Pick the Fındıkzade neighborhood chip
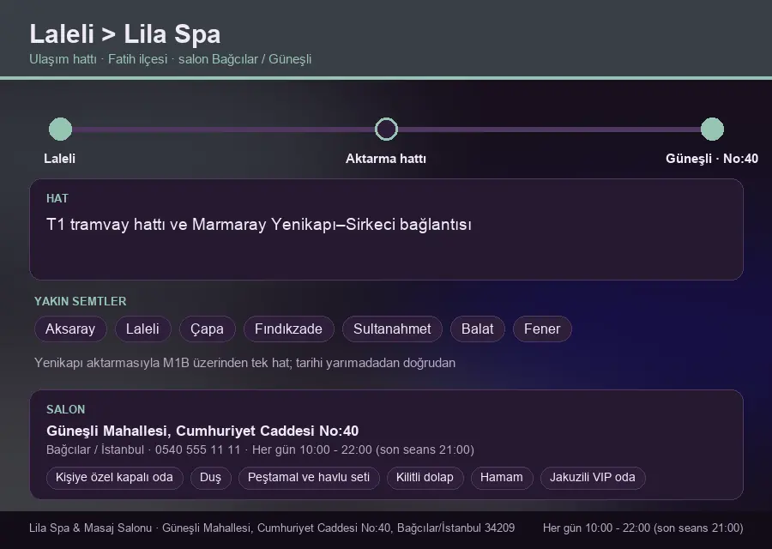772x549 pixels. click(x=288, y=329)
